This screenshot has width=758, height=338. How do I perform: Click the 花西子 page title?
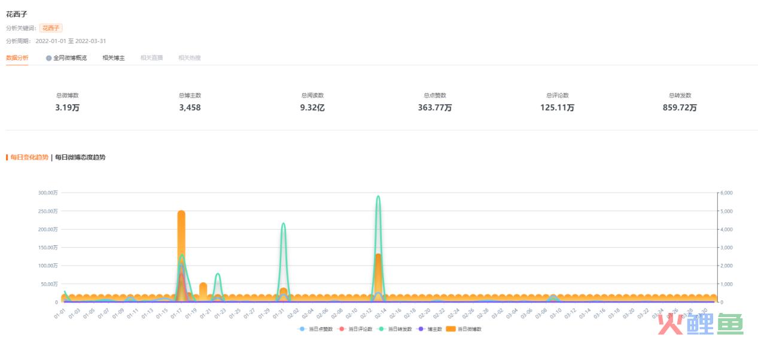pos(17,14)
